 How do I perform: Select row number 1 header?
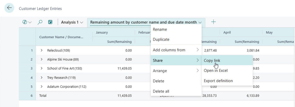tap(27, 50)
